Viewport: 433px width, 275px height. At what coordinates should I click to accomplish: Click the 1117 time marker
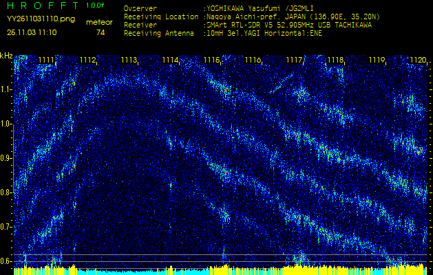[x=294, y=60]
